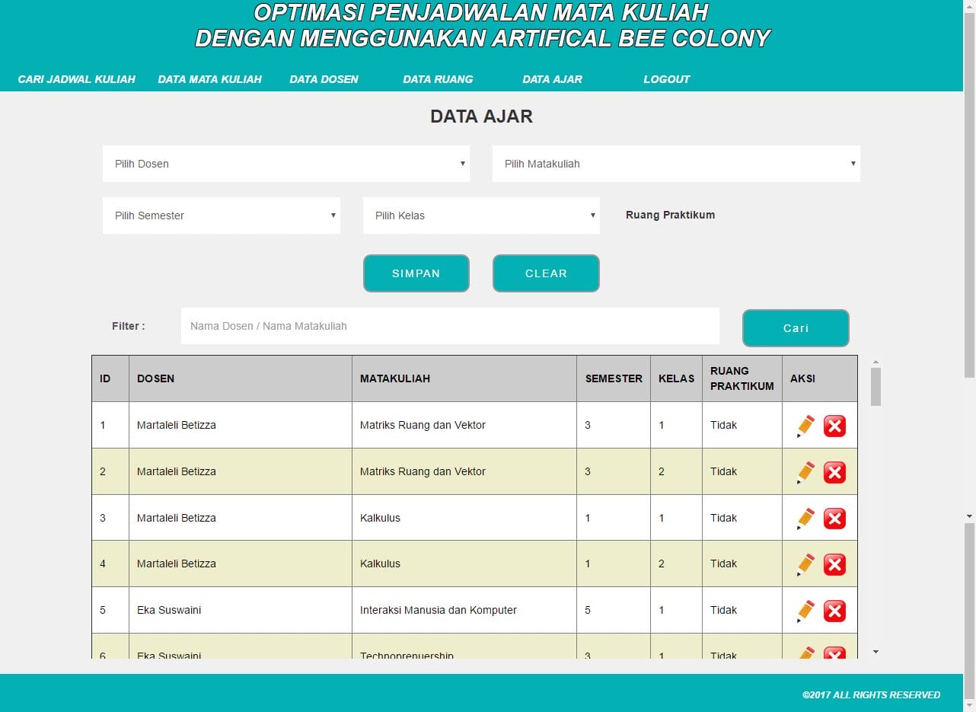Open the Pilih Dosen dropdown

pyautogui.click(x=285, y=164)
